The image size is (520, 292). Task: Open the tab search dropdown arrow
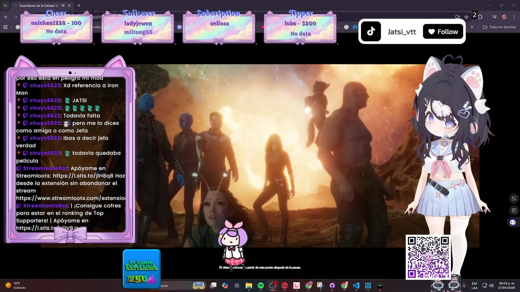point(5,6)
